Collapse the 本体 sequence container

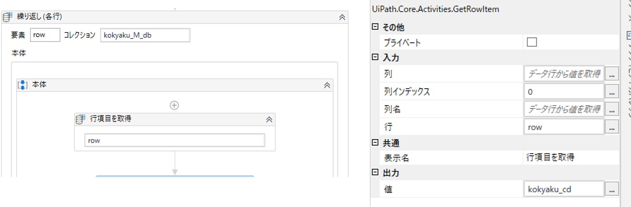pyautogui.click(x=327, y=85)
